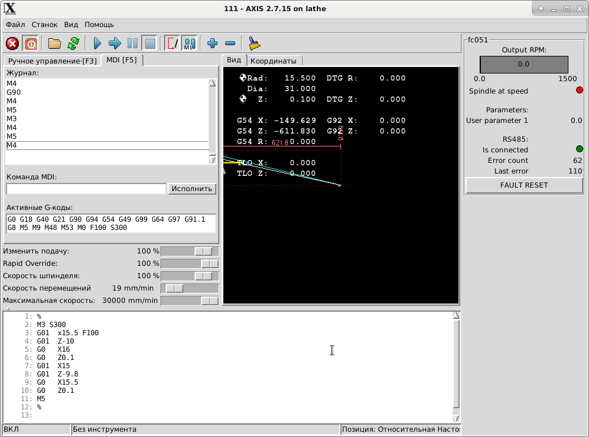Toggle the machine power button
This screenshot has height=437, width=589.
(x=31, y=44)
